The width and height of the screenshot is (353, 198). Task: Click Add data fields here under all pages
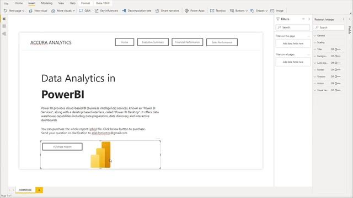[x=293, y=62]
